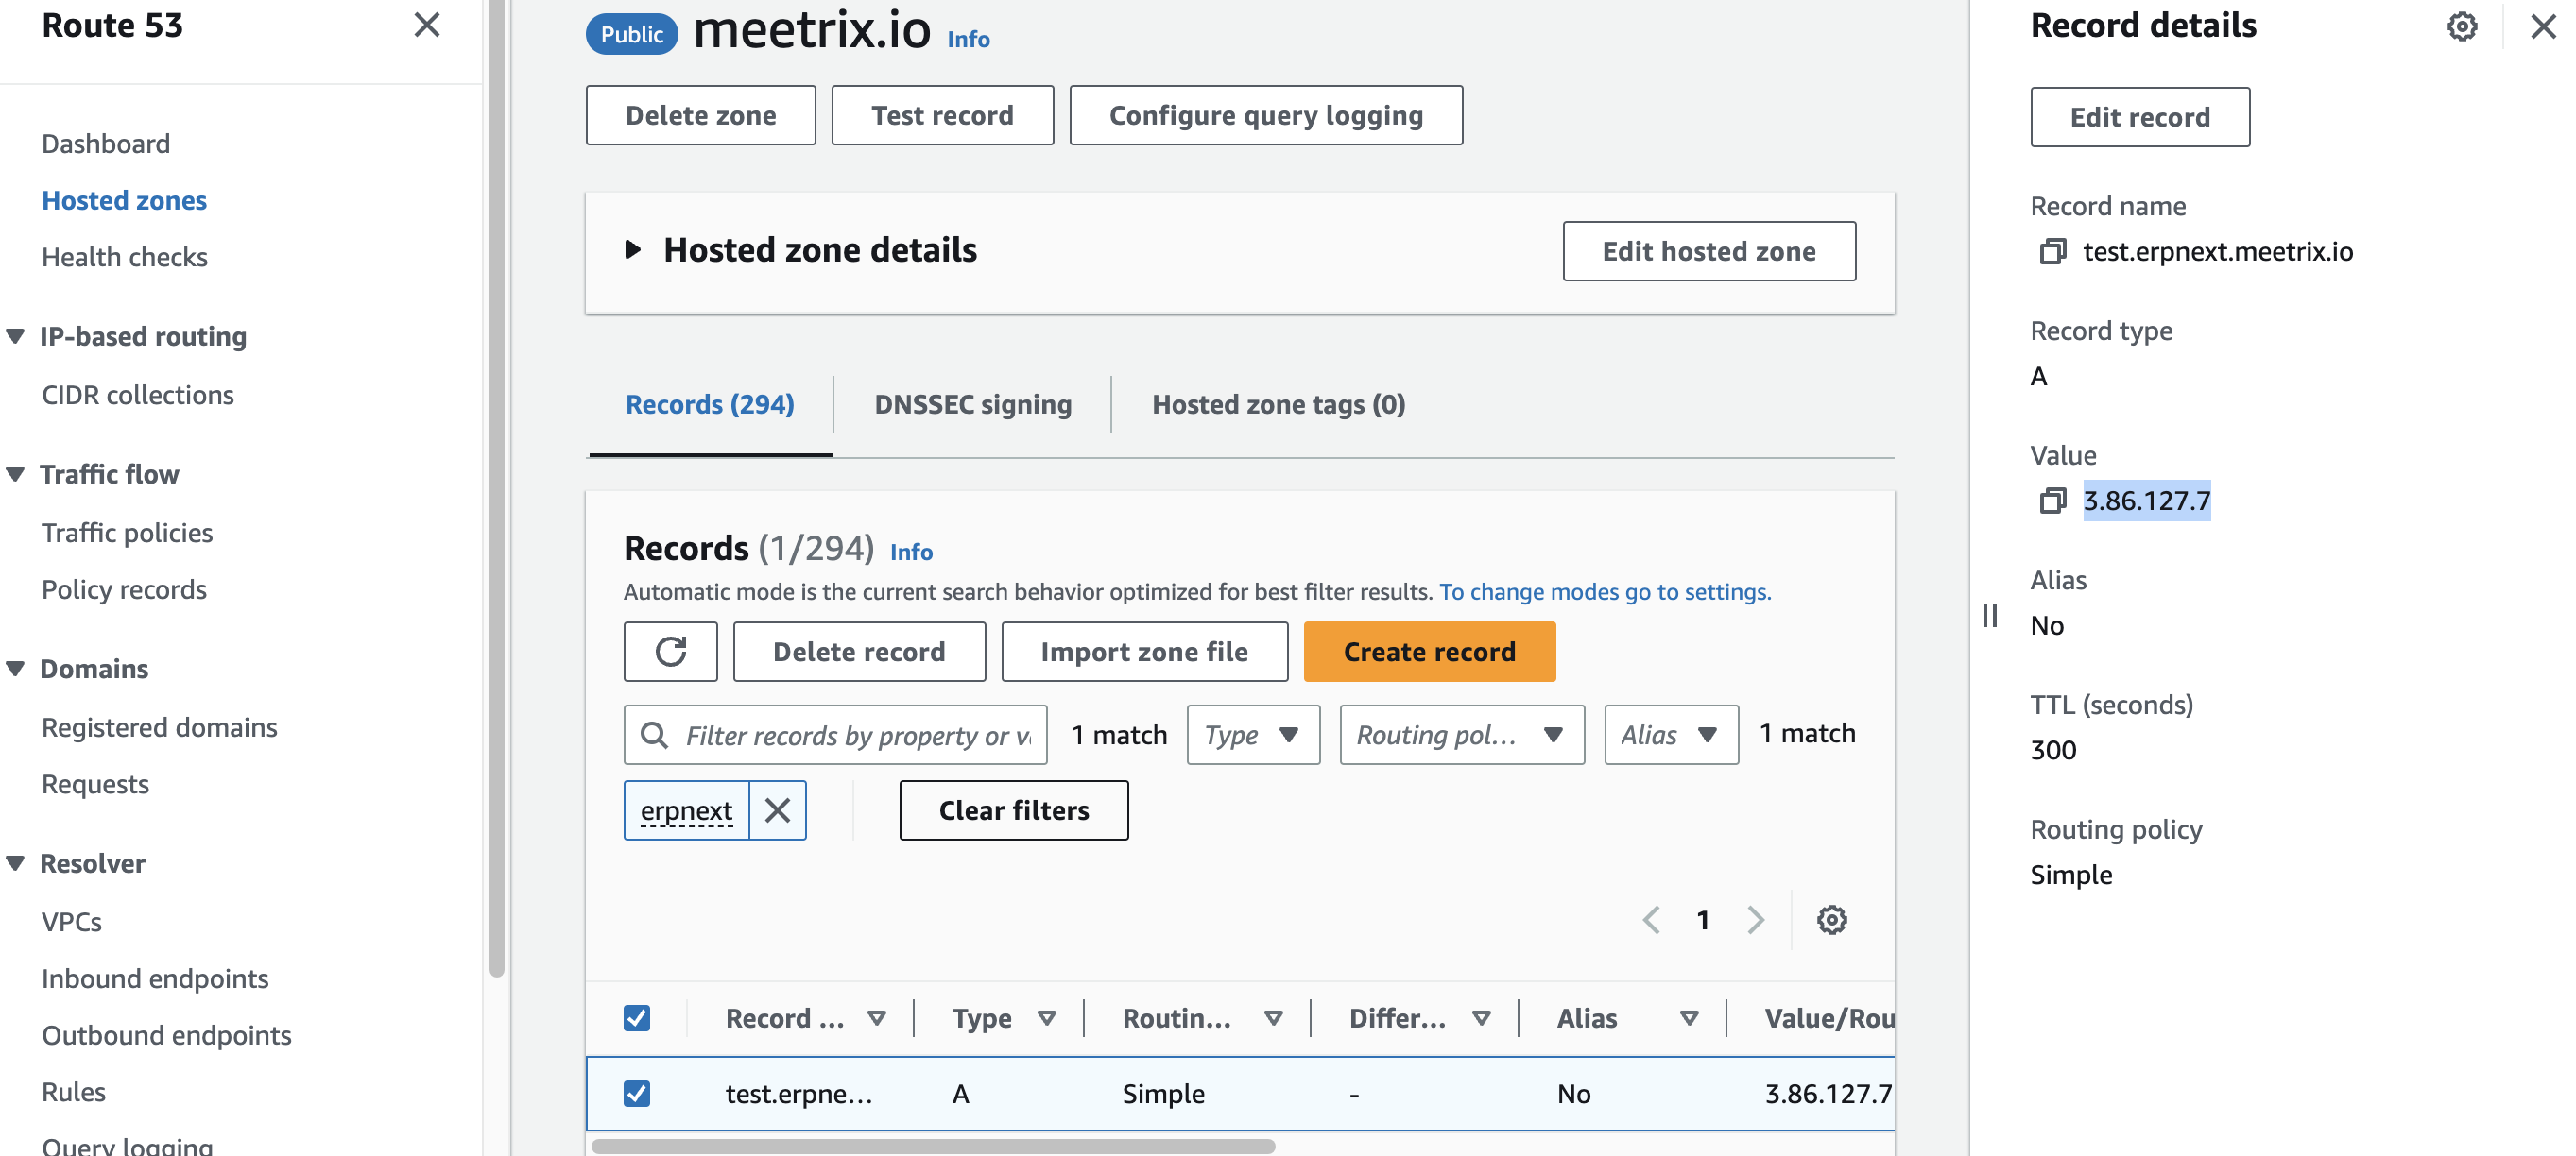Open the Routing policy filter dropdown
Viewport: 2576px width, 1156px height.
1461,735
